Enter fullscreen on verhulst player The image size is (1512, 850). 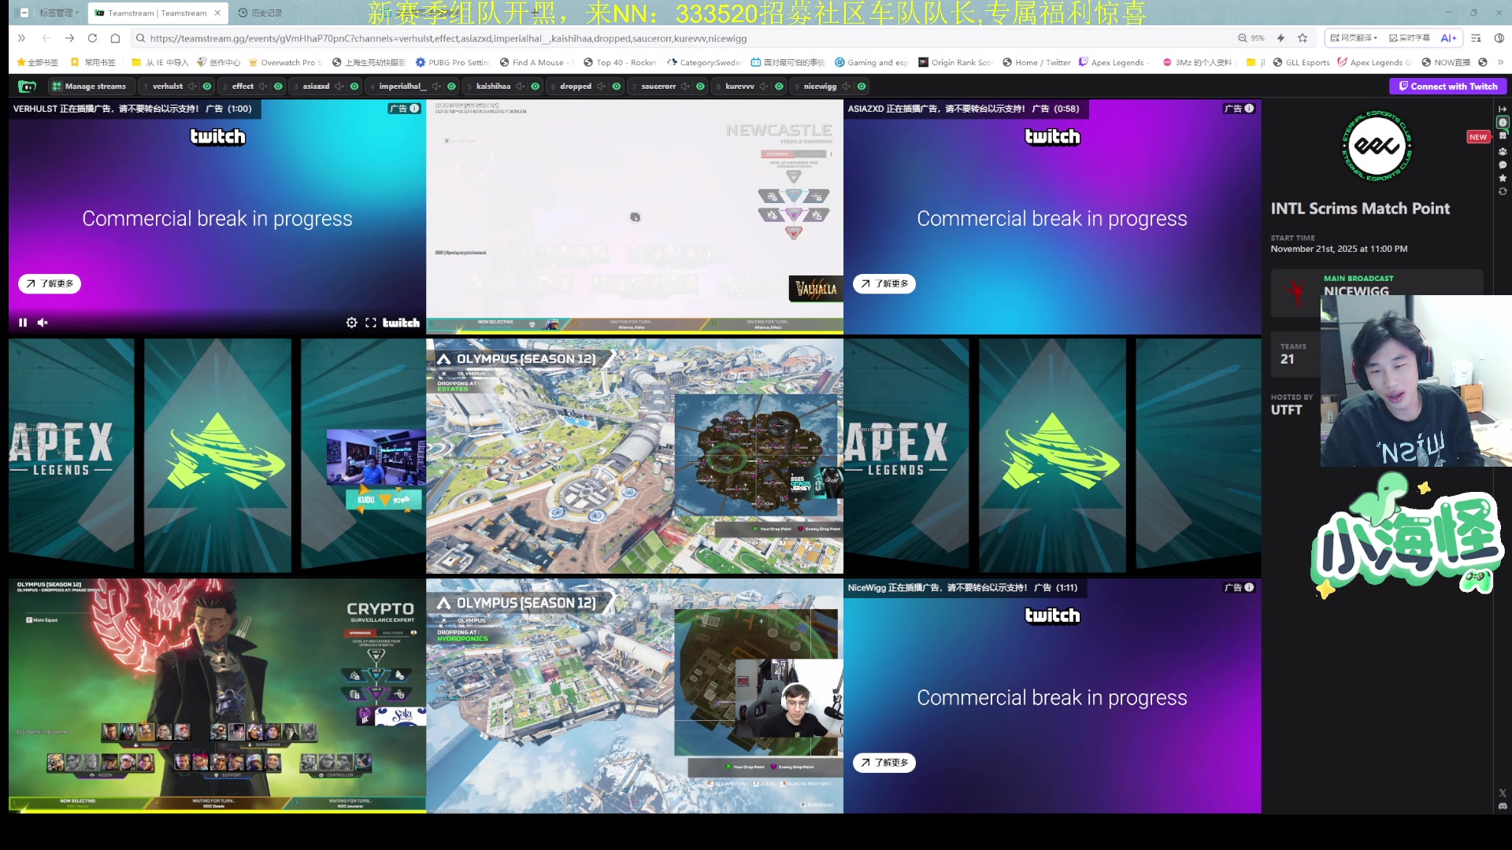pos(370,323)
